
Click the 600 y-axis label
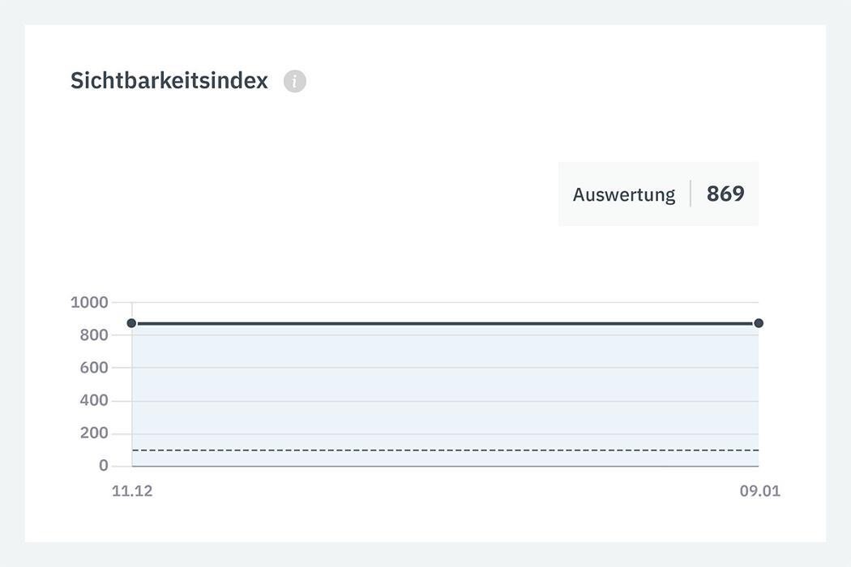point(94,368)
